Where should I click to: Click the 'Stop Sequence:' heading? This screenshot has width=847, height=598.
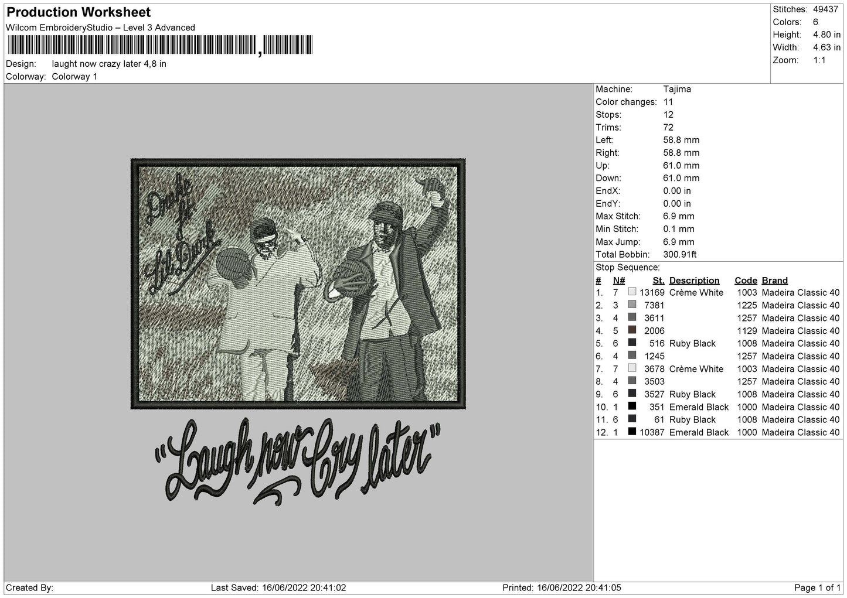(627, 268)
